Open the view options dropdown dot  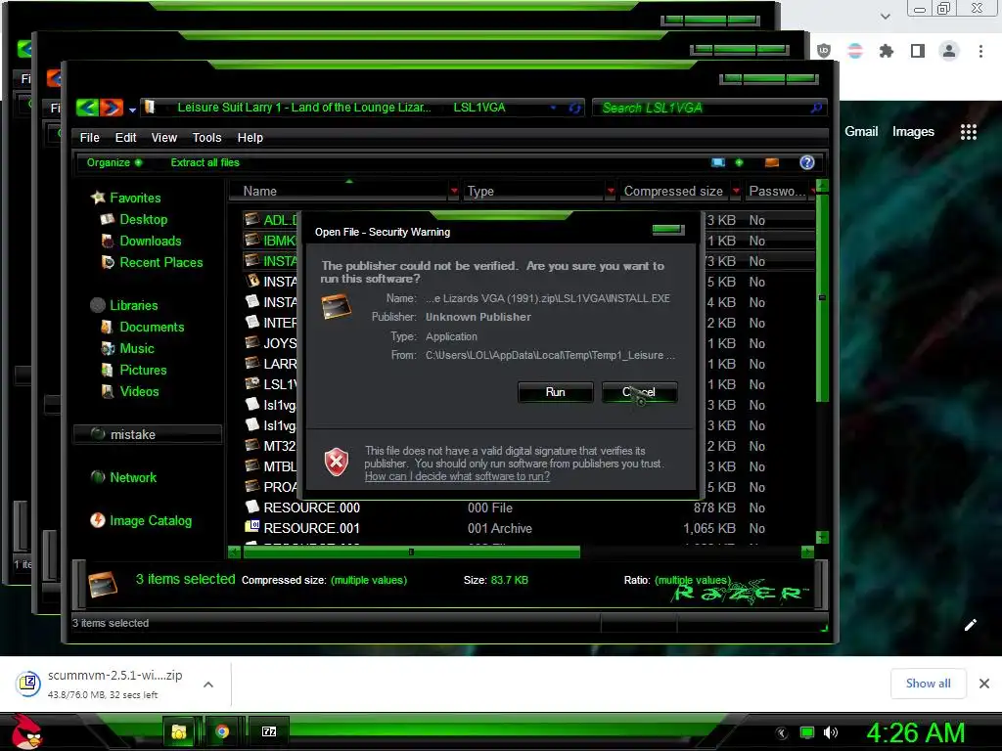pos(740,162)
